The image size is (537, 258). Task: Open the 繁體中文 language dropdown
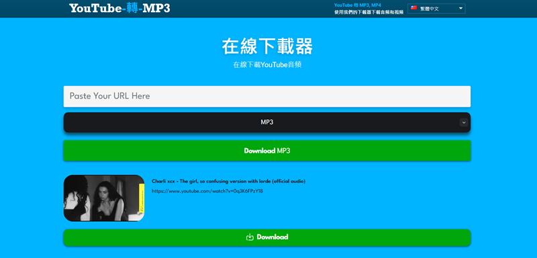[x=436, y=9]
